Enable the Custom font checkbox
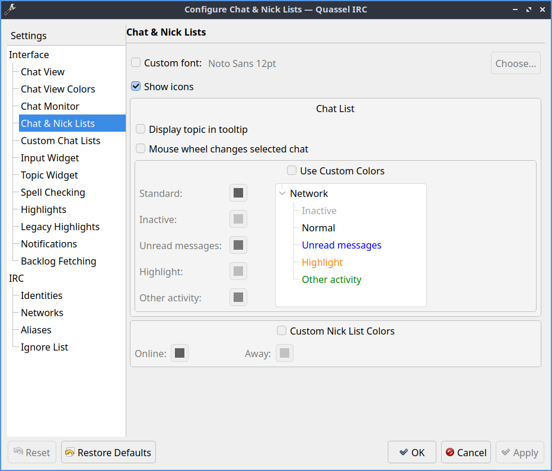552x471 pixels. click(136, 63)
